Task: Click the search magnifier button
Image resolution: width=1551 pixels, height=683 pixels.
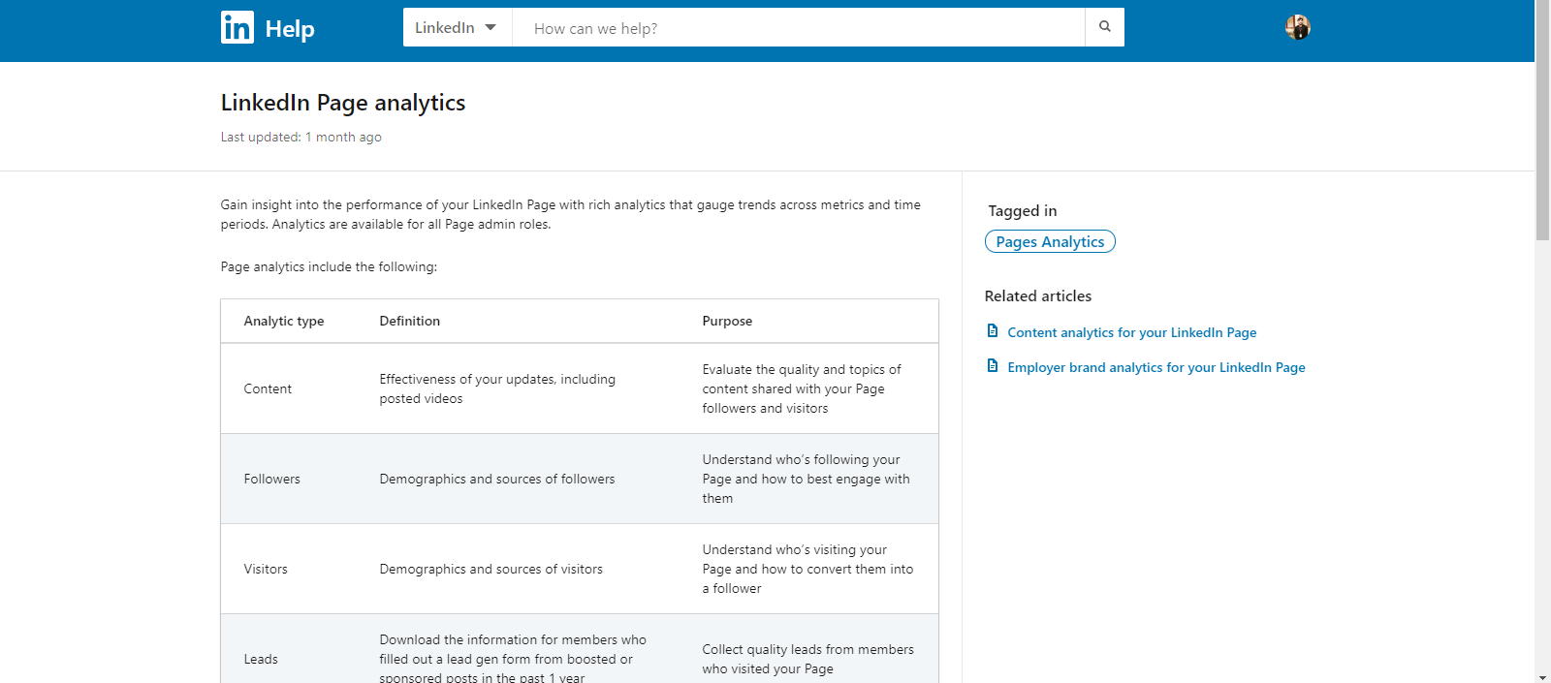Action: point(1105,27)
